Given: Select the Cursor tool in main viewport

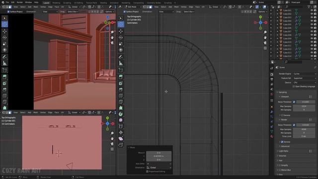Looking at the screenshot, I should coord(121,24).
